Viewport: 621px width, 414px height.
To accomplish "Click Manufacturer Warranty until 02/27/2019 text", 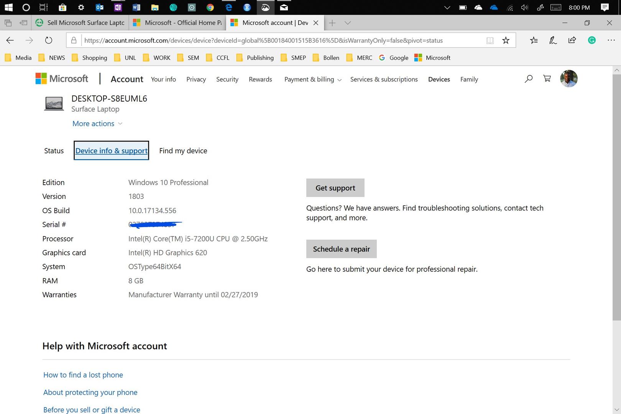I will (193, 295).
